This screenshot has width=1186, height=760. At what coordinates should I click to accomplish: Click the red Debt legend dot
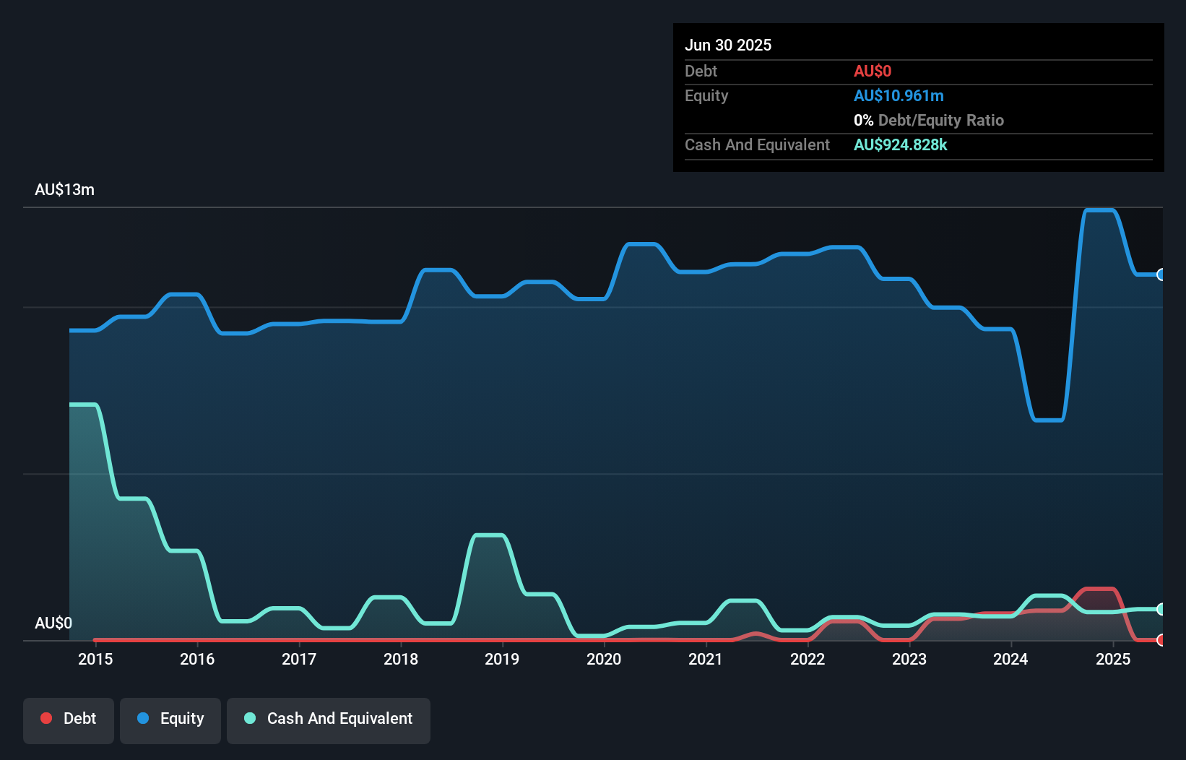pyautogui.click(x=46, y=718)
